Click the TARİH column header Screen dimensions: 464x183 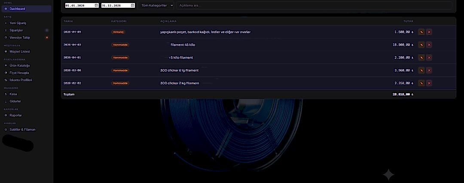pyautogui.click(x=68, y=21)
